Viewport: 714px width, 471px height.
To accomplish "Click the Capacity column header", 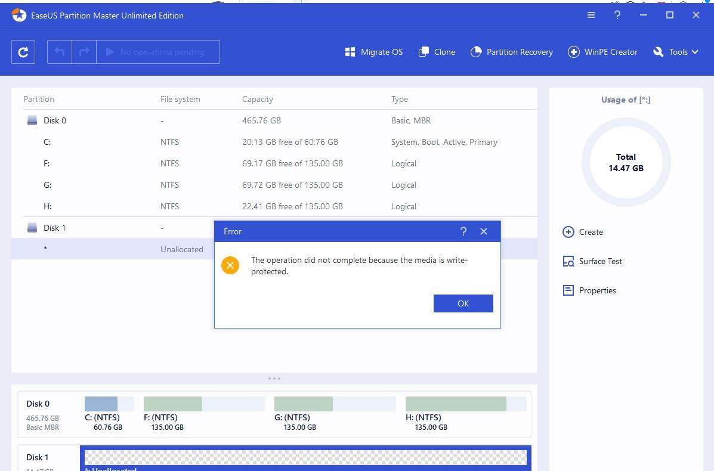I will (x=257, y=99).
